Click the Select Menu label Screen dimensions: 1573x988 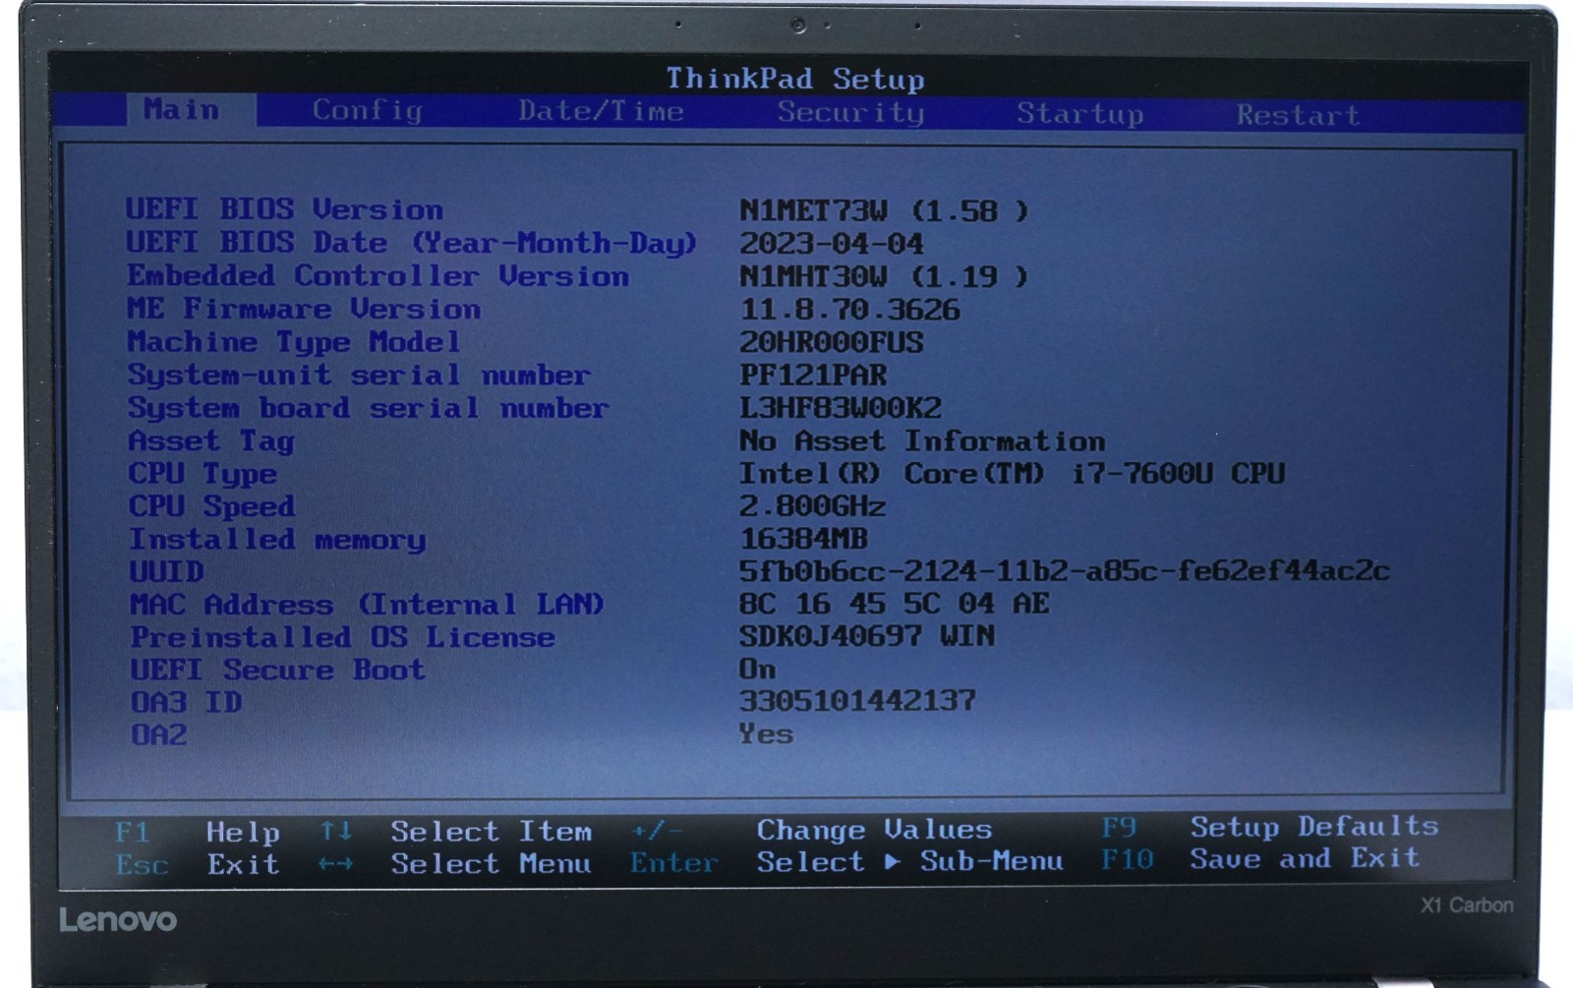491,864
